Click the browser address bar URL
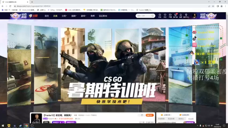This screenshot has width=228, height=128. (34, 6)
